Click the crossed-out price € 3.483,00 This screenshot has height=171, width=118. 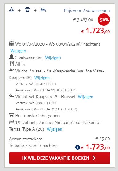[x=83, y=20]
